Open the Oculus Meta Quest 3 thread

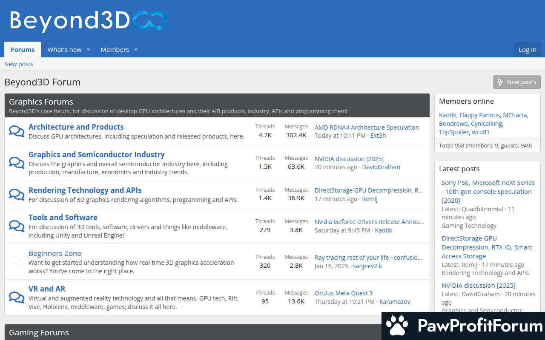pyautogui.click(x=344, y=293)
